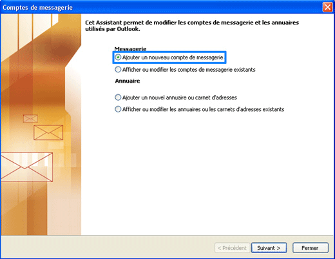The image size is (335, 259).
Task: Click the 'Cet Assistant permet de modifier' intro text
Action: pyautogui.click(x=192, y=26)
